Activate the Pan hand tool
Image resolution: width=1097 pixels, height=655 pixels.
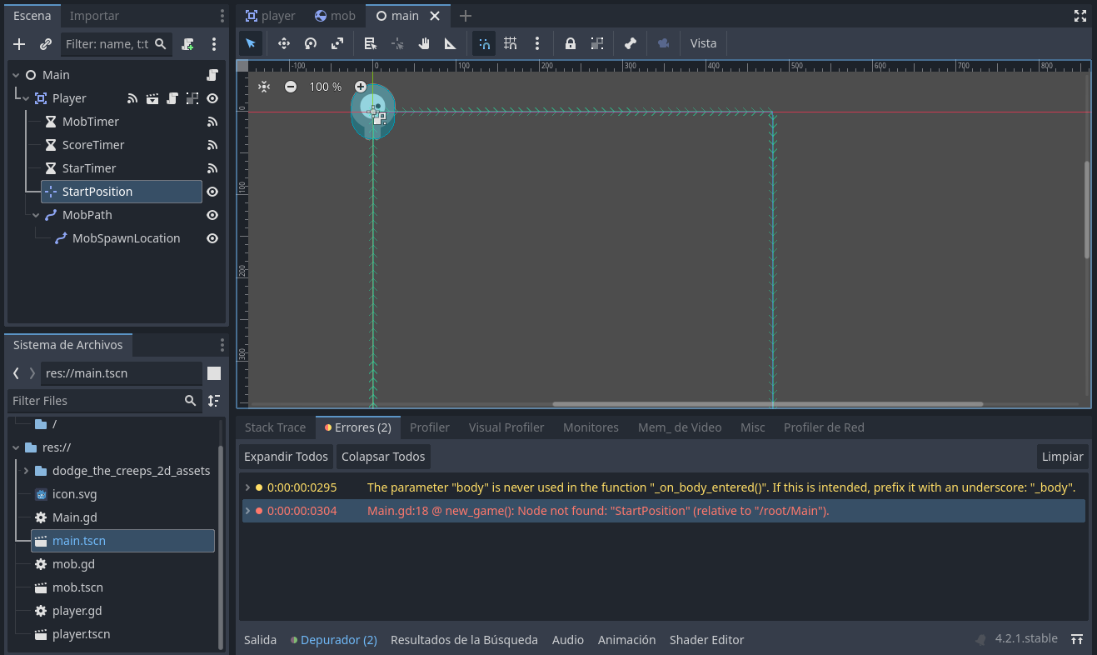coord(424,43)
